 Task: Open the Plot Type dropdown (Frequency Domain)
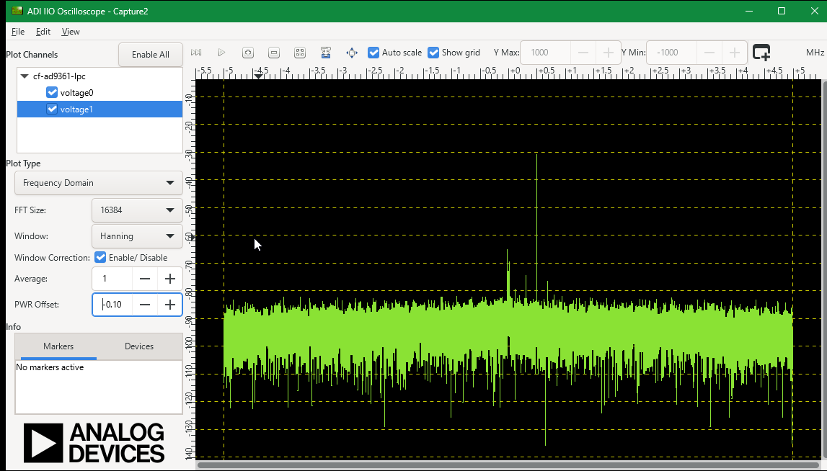click(99, 183)
